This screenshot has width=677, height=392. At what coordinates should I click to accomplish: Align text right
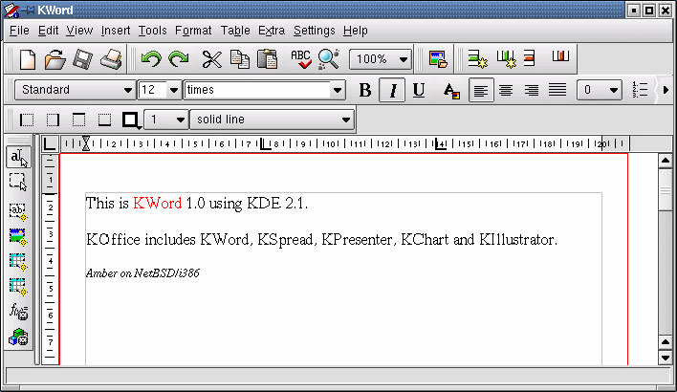tap(532, 90)
